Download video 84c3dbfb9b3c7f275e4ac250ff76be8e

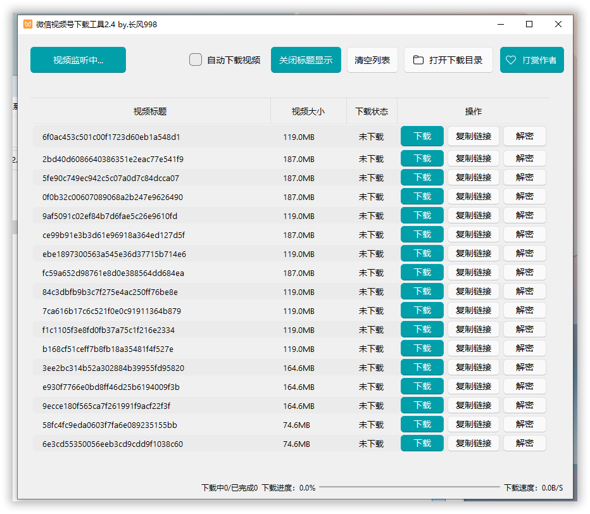click(422, 291)
